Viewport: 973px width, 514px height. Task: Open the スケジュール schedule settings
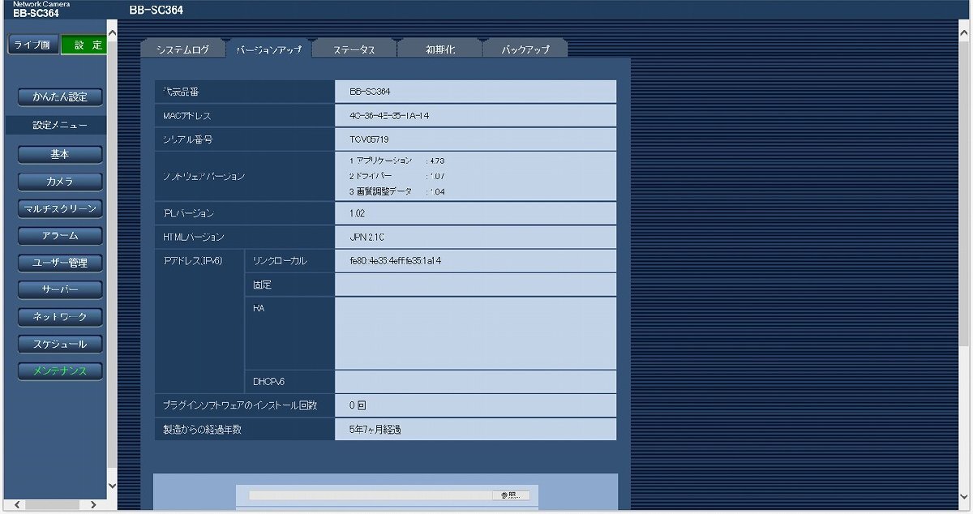click(x=60, y=344)
